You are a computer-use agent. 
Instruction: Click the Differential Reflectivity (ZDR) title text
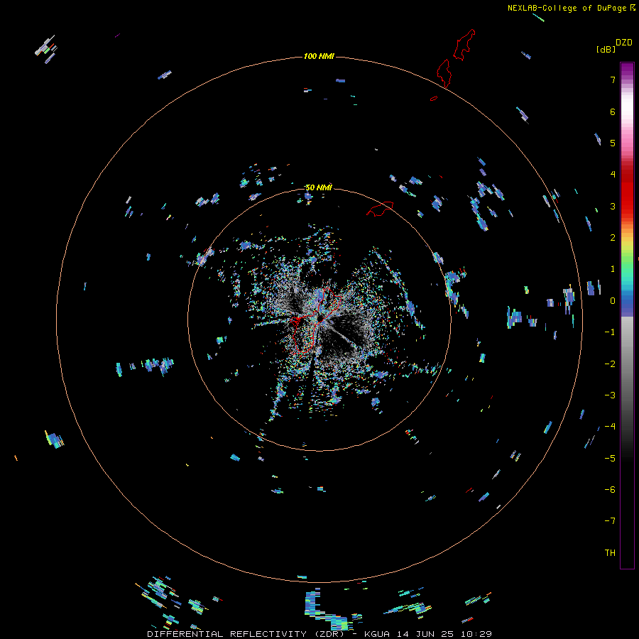pyautogui.click(x=246, y=634)
